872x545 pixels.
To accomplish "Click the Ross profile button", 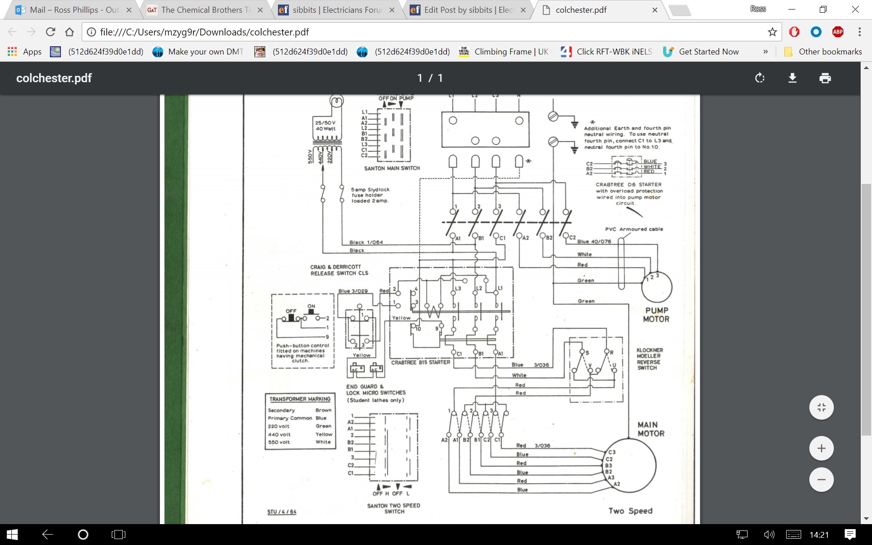I will point(758,9).
